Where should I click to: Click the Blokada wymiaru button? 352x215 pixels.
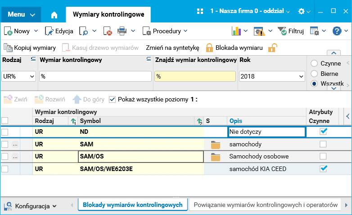(234, 48)
